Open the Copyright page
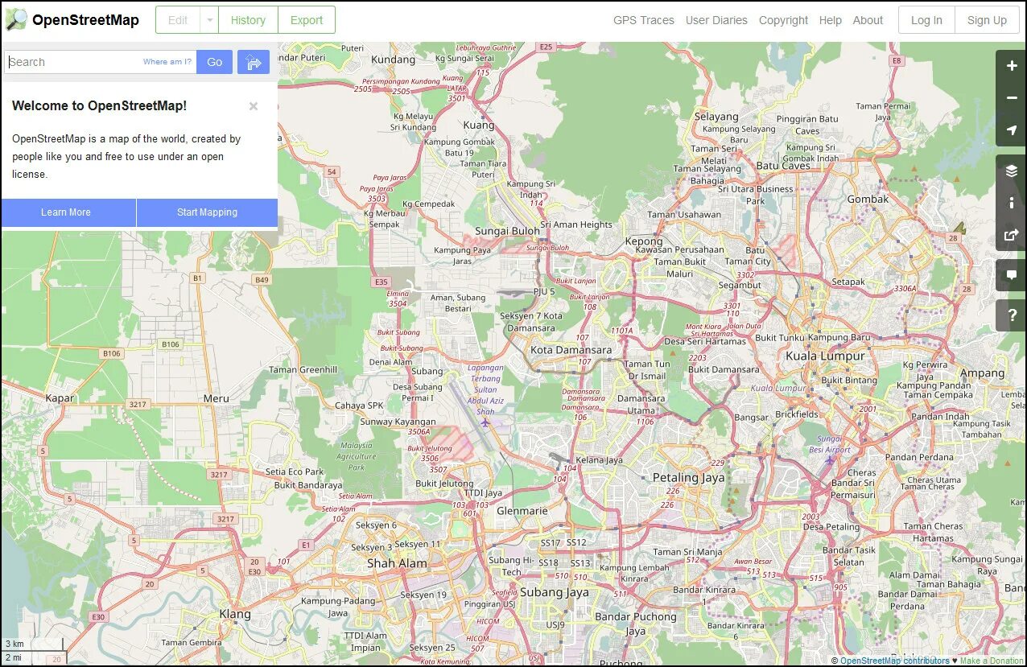The height and width of the screenshot is (667, 1027). (783, 20)
